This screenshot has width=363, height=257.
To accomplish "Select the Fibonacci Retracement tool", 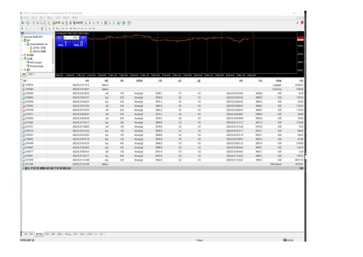I will [x=46, y=28].
